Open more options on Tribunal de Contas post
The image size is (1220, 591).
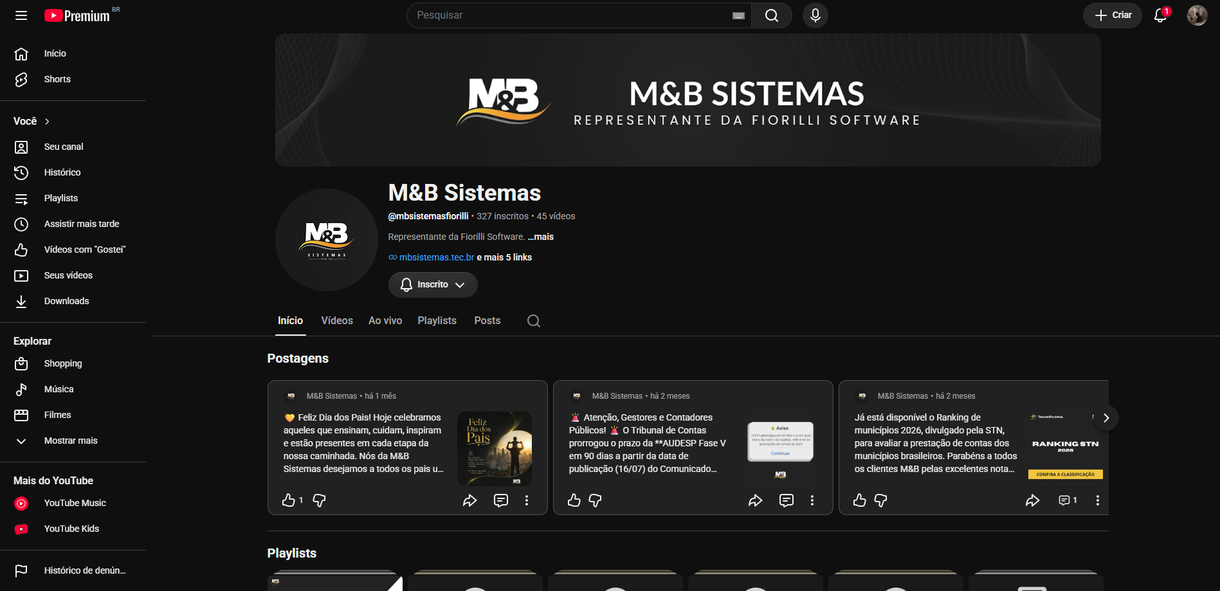(812, 500)
